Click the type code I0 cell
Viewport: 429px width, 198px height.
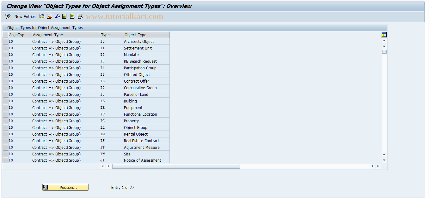pyautogui.click(x=112, y=42)
